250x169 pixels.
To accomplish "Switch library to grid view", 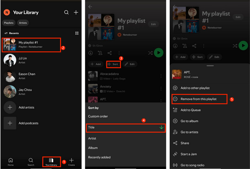I will point(77,33).
